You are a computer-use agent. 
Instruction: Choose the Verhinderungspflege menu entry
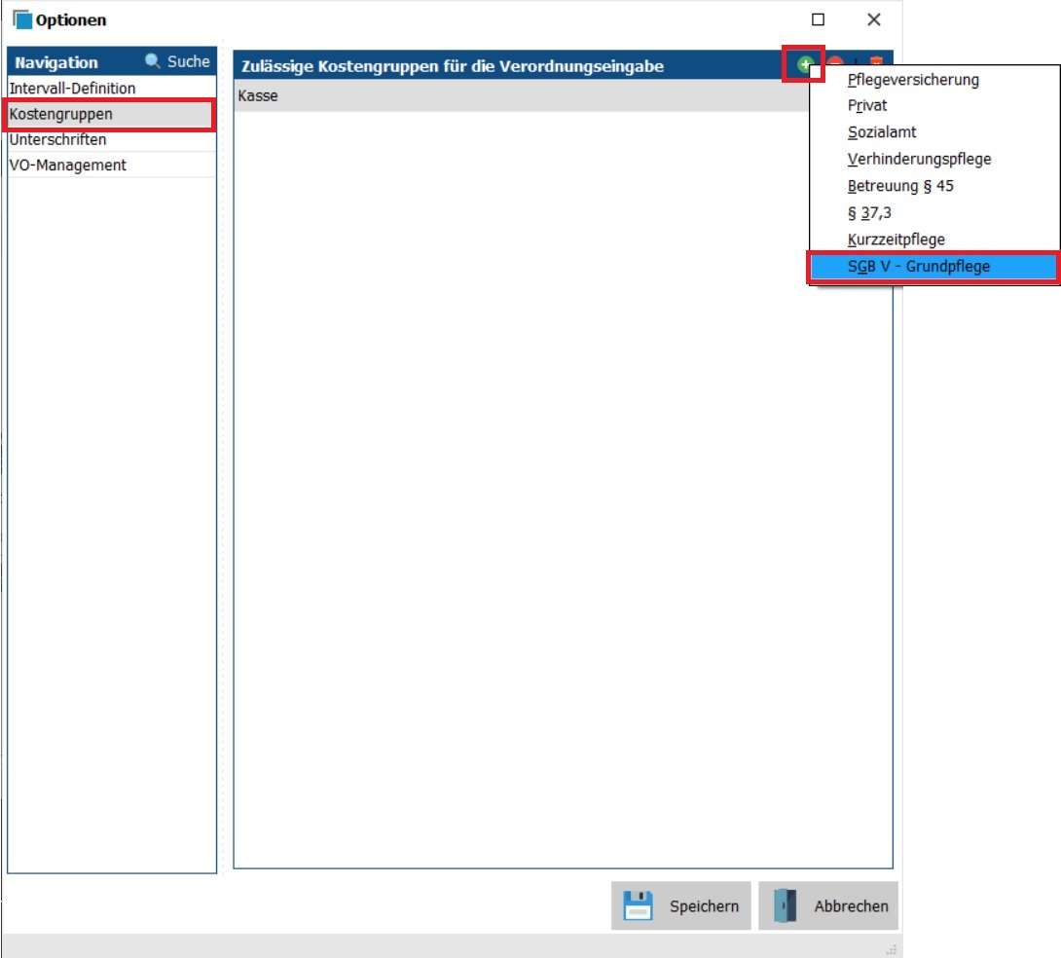919,159
